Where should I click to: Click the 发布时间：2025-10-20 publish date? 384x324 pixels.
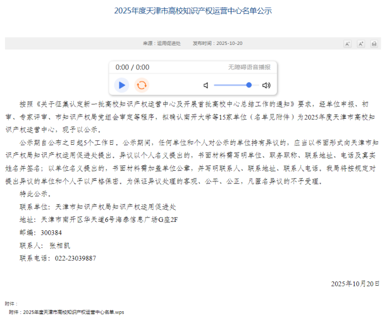click(x=218, y=43)
